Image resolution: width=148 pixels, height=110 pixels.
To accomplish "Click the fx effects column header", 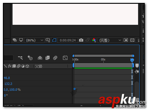I will coord(10,66).
